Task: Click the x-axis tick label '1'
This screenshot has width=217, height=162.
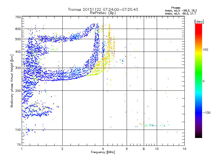Action: point(22,149)
